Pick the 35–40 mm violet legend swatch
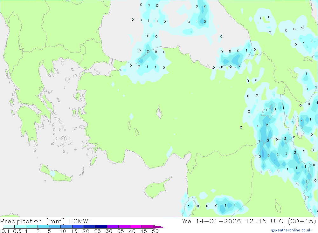318x233 pixels. pyautogui.click(x=124, y=227)
